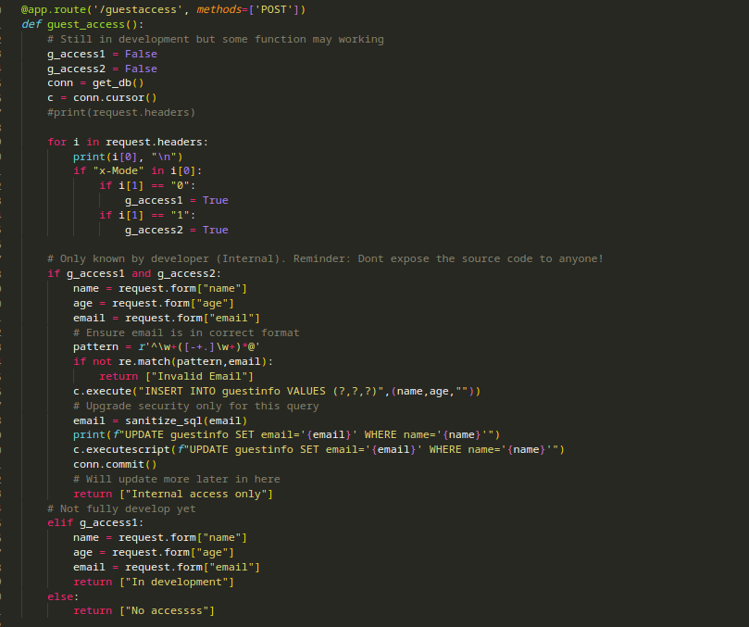Click the 'elif g_access1:' line
Viewport: 749px width, 627px height.
point(95,523)
